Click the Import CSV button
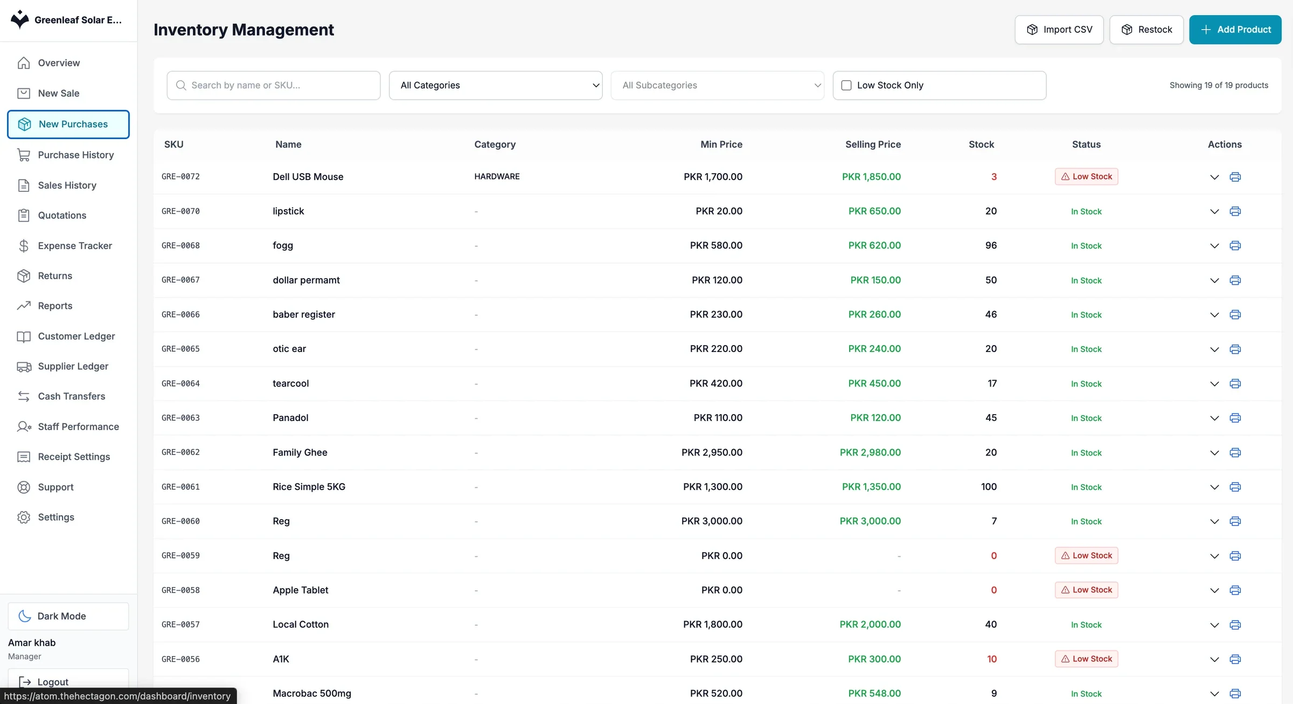This screenshot has height=704, width=1293. pos(1059,30)
